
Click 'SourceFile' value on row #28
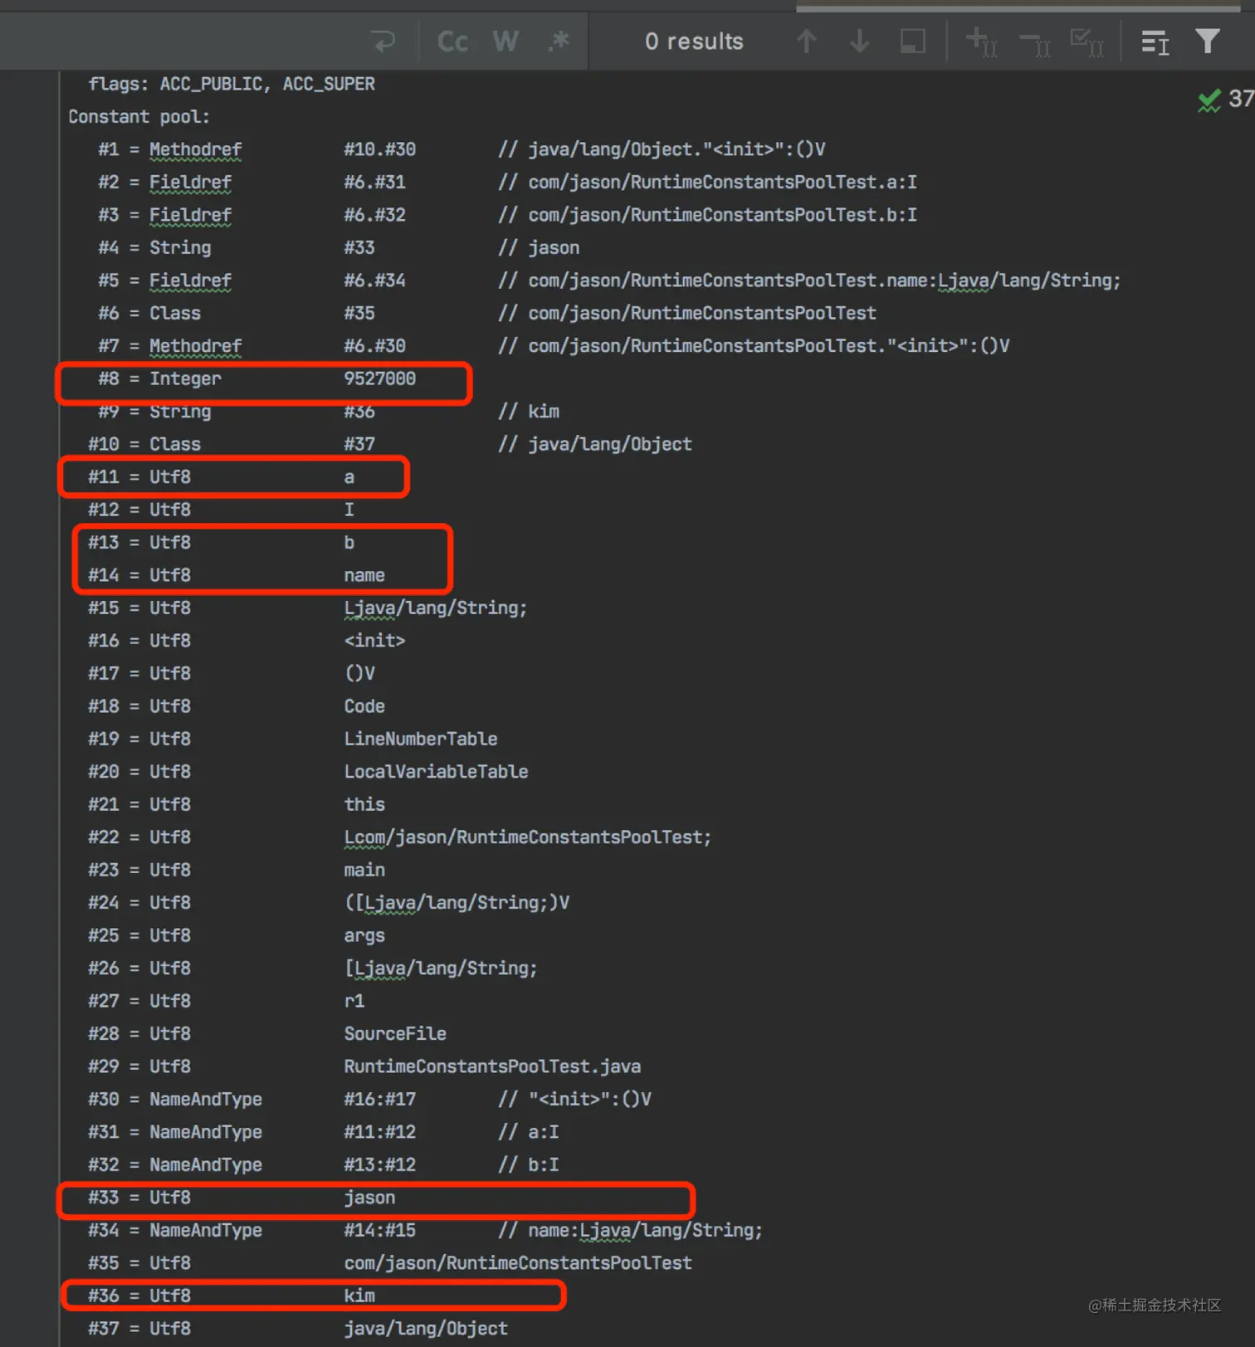coord(395,1034)
